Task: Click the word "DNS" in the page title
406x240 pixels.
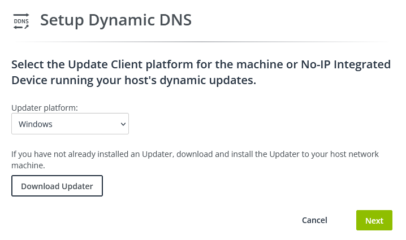Action: (173, 20)
